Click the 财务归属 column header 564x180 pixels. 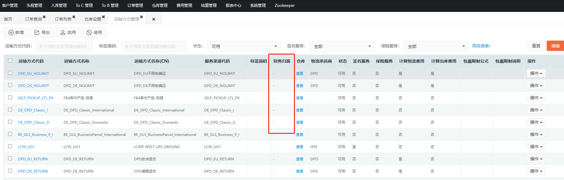point(282,61)
